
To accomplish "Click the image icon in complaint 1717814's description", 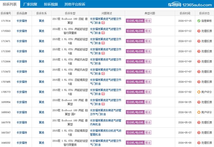I will point(103,23).
